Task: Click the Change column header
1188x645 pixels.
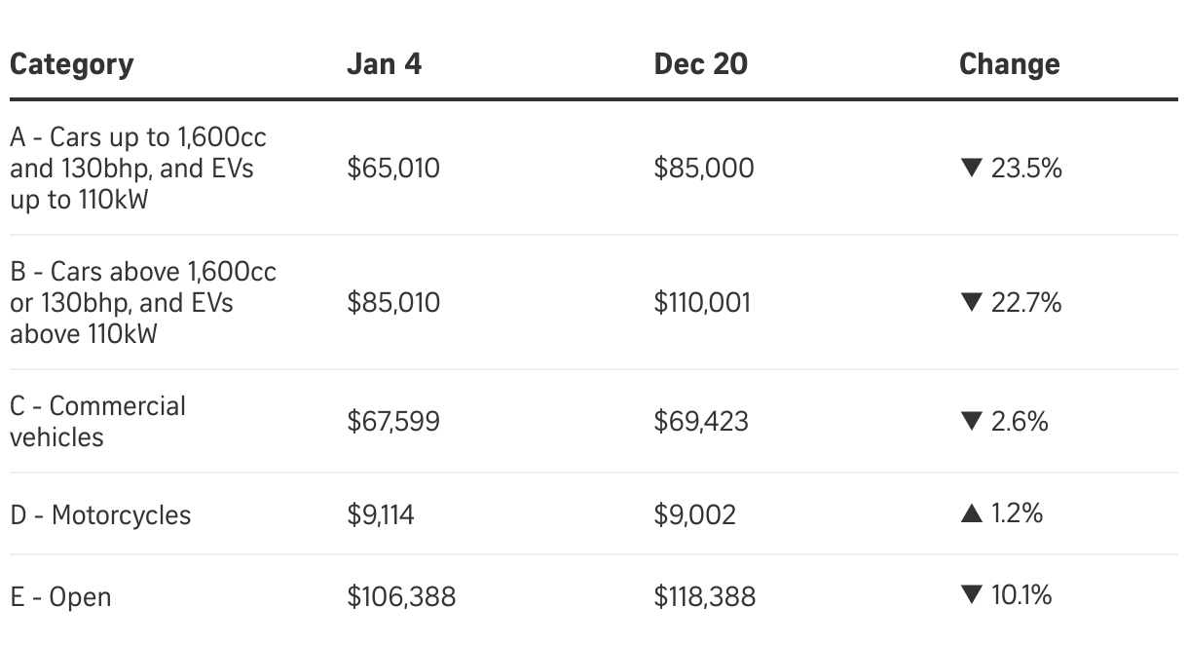Action: [1009, 64]
